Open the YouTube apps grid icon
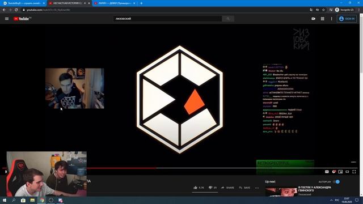363x204 pixels. (x=323, y=19)
